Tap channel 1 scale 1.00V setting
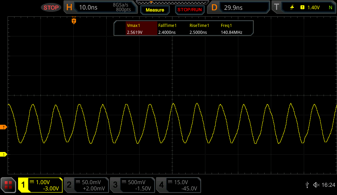 click(43, 182)
